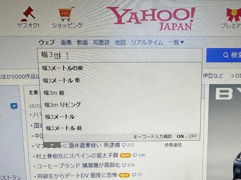241x180 pixels.
Task: Open comments icon for 皇太子賞 headline
Action: click(135, 155)
